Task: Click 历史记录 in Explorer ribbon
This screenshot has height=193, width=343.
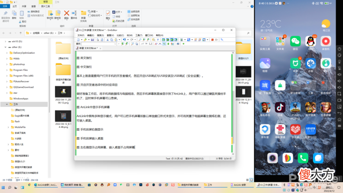Action: (118, 21)
